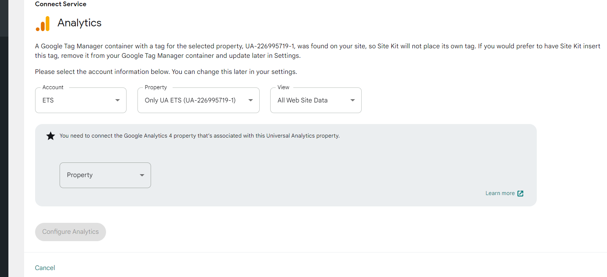Screen dimensions: 607x277
Task: Follow the Learn more link
Action: click(x=499, y=193)
